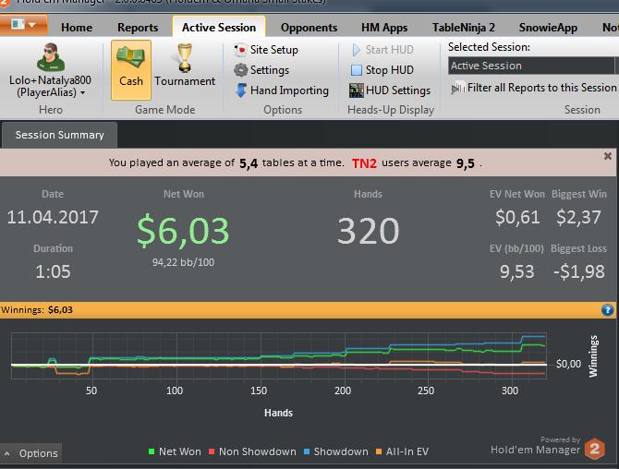619x469 pixels.
Task: Click the red TN2 link text
Action: tap(364, 162)
